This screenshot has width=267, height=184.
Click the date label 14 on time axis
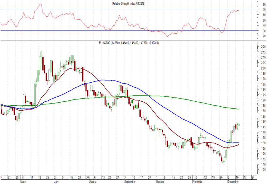pos(1,177)
